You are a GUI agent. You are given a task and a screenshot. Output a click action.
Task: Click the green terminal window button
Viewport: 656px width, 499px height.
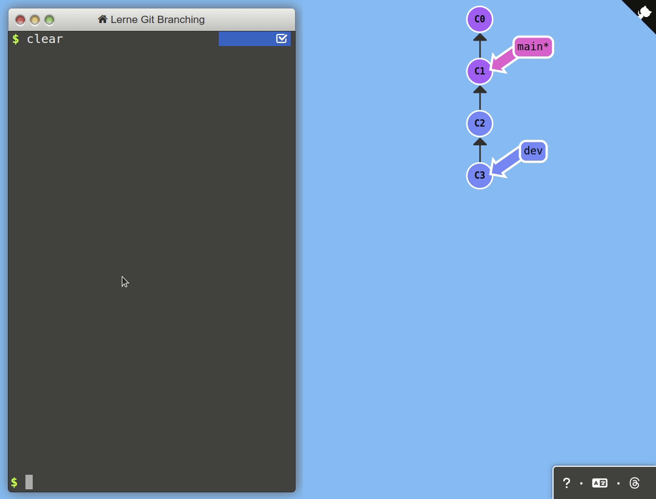[x=50, y=20]
